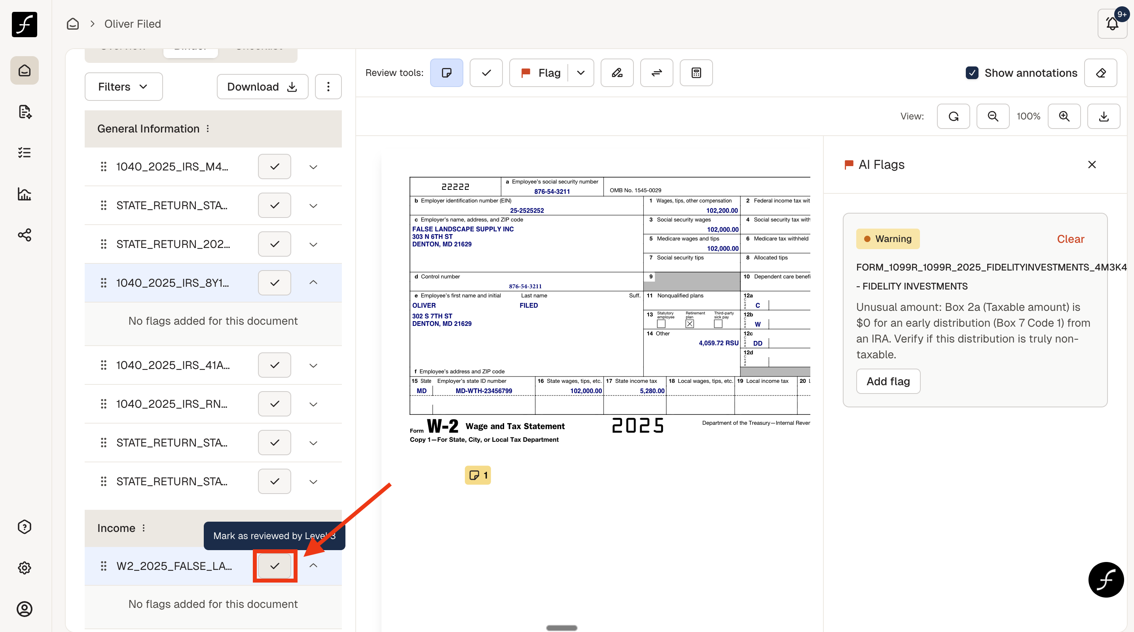Viewport: 1134px width, 632px height.
Task: Select the sticky note review tool
Action: click(446, 73)
